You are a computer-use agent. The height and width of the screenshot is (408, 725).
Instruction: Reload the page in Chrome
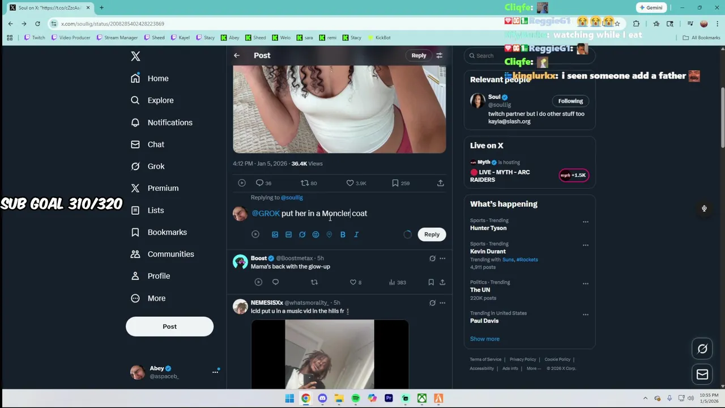click(37, 24)
